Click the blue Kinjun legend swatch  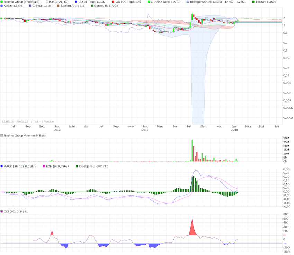(x=1, y=6)
